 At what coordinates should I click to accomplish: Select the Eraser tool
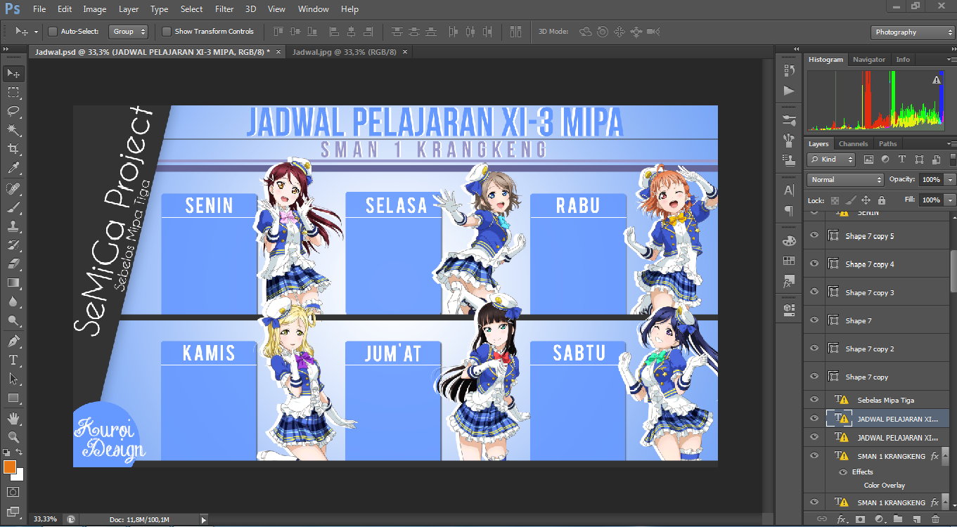[x=13, y=264]
